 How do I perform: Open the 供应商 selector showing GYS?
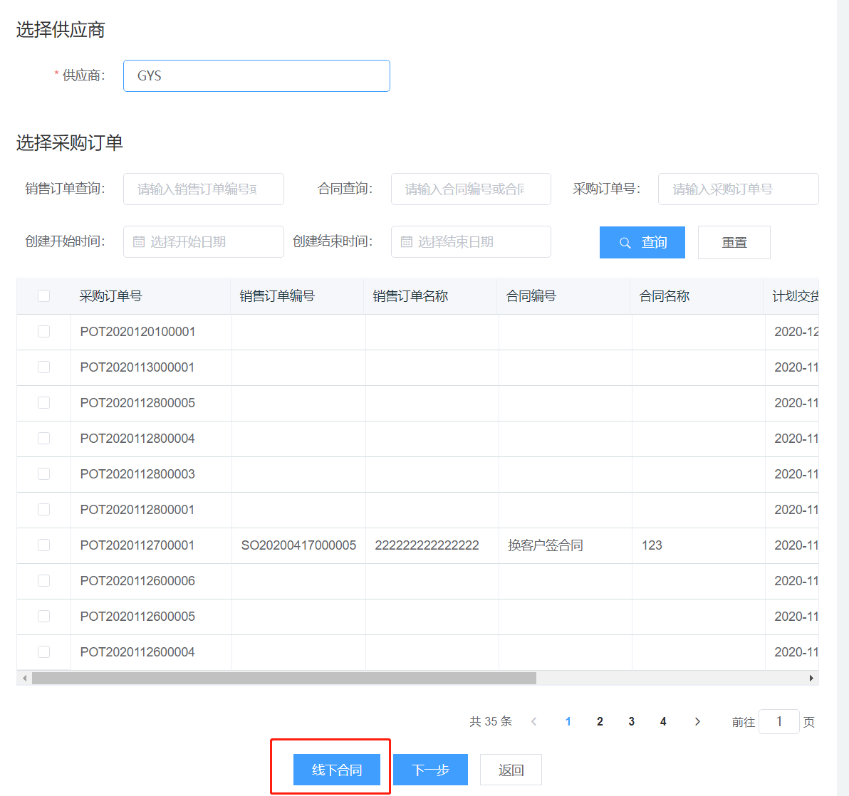point(256,75)
